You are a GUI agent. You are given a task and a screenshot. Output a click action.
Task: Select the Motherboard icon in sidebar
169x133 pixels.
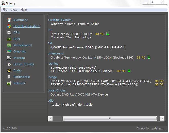pyautogui.click(x=9, y=45)
